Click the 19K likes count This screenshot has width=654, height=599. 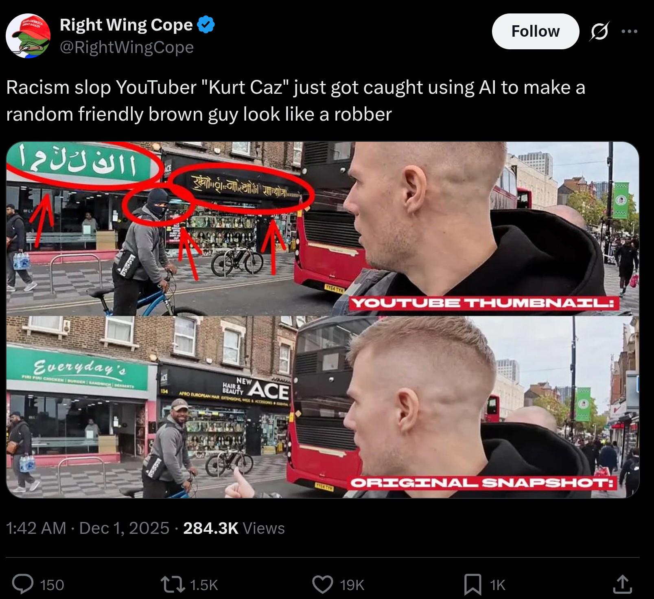352,585
